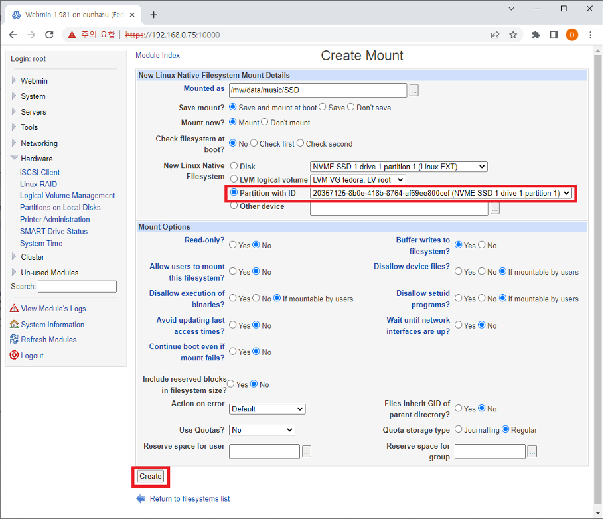The height and width of the screenshot is (519, 604).
Task: Select Yes for Read-only option
Action: pyautogui.click(x=233, y=245)
